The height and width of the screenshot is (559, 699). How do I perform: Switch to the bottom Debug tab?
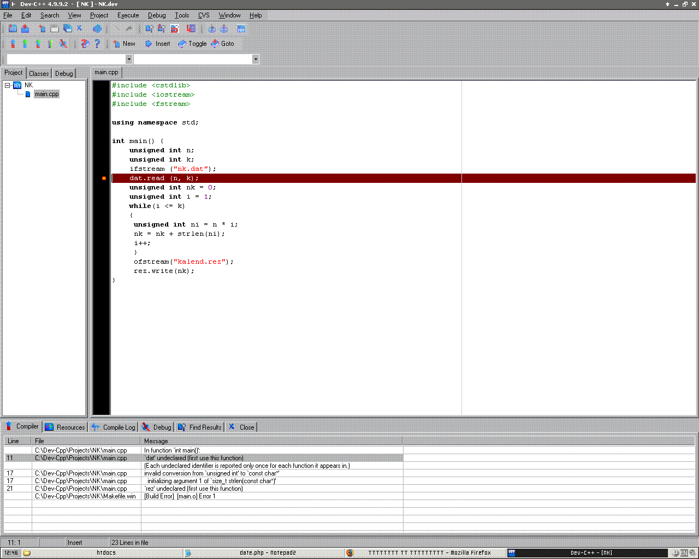click(x=157, y=427)
